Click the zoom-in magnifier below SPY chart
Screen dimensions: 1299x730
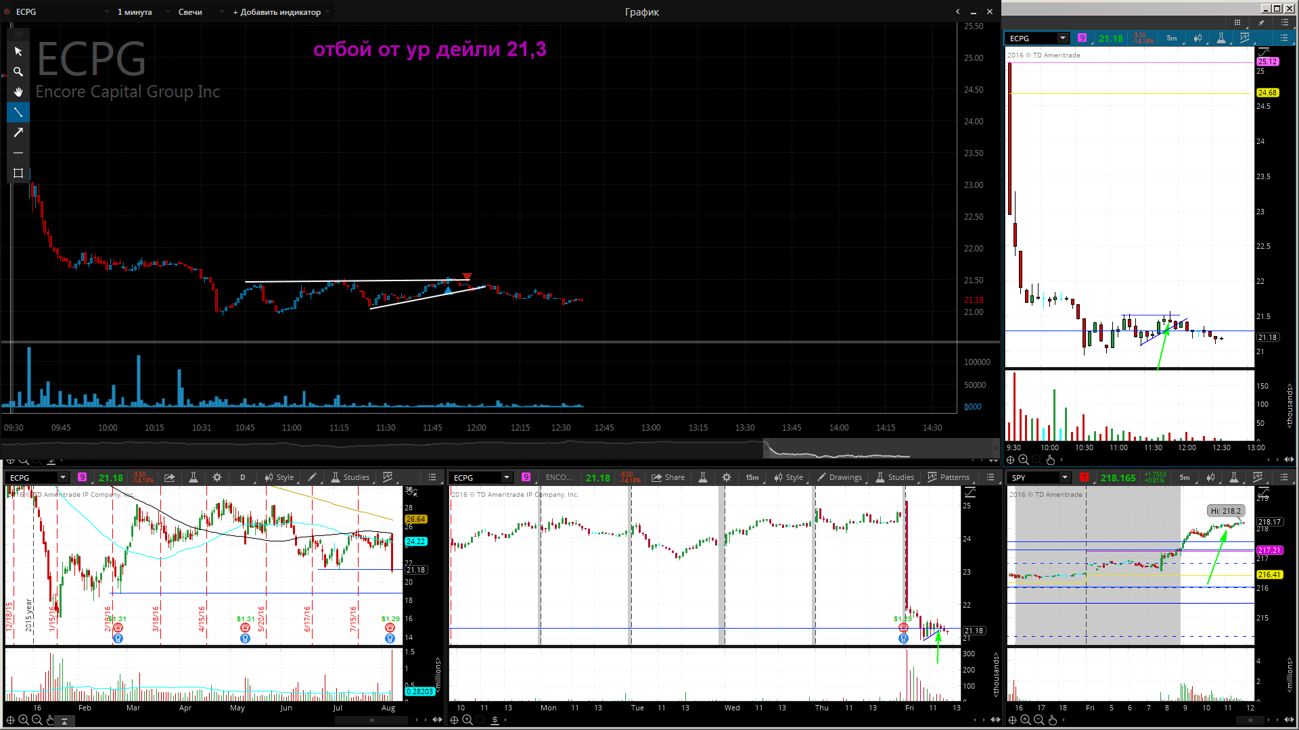pos(1026,721)
